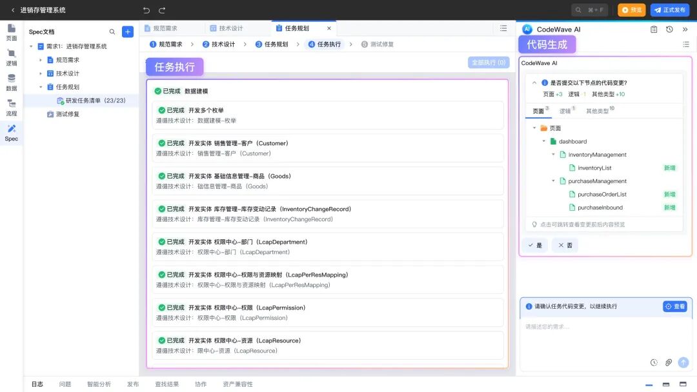Expand the 技术设计 tree node
697x392 pixels.
[41, 73]
